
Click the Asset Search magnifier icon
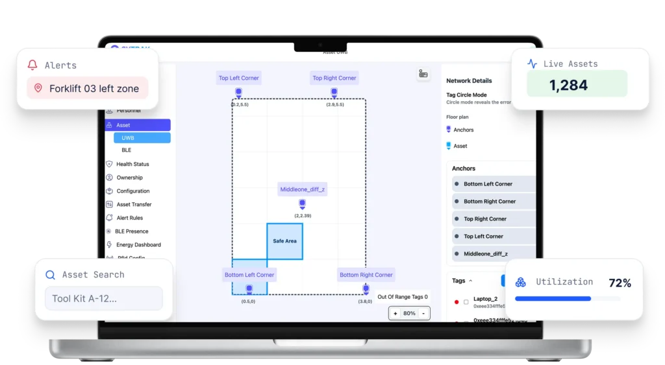(50, 275)
